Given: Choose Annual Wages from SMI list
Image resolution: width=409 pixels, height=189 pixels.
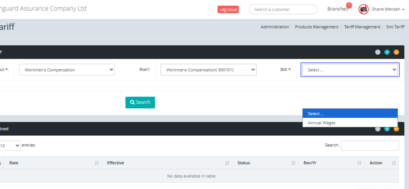Looking at the screenshot, I should coord(322,123).
